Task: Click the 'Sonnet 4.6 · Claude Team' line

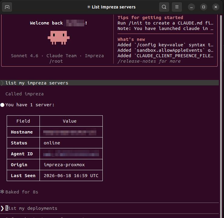Action: 57,56
